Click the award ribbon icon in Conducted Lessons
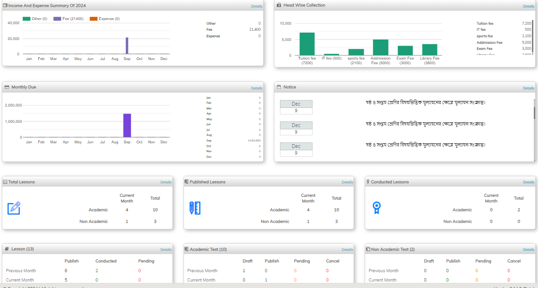538x288 pixels. (376, 208)
